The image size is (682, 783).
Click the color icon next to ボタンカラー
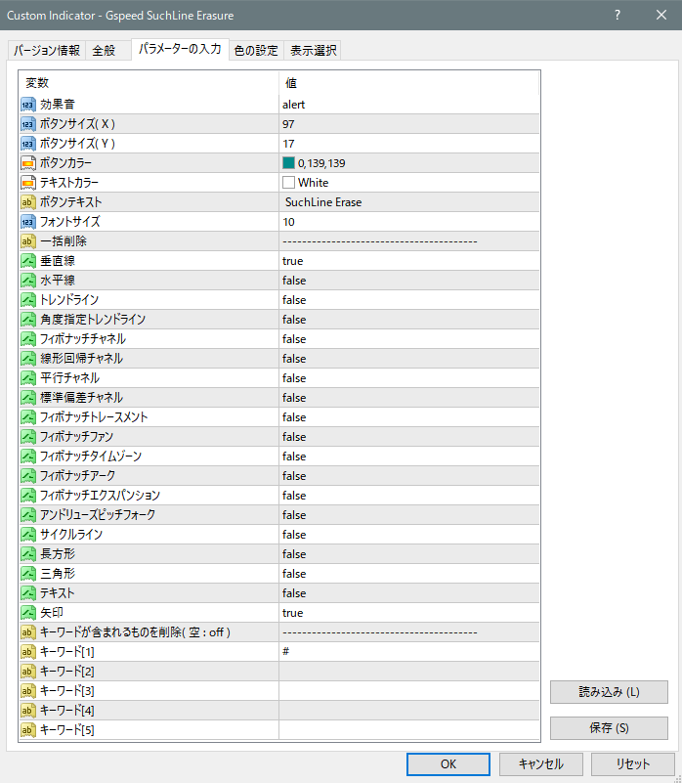click(x=28, y=163)
